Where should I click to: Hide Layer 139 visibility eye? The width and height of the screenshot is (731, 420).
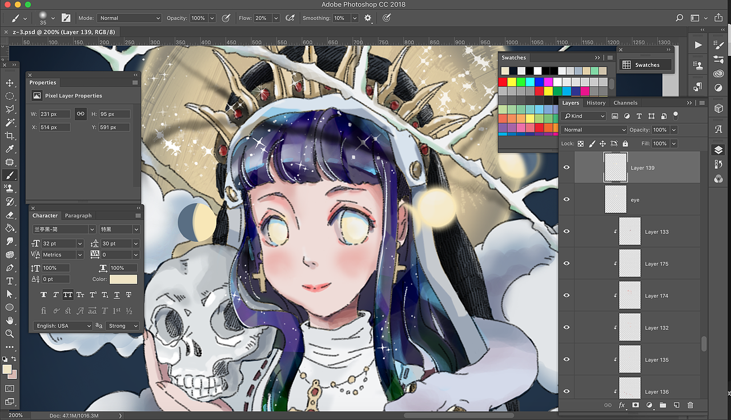click(567, 167)
